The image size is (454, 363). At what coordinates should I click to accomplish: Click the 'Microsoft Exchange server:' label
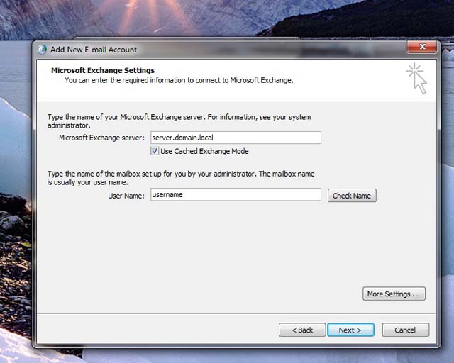click(x=101, y=138)
